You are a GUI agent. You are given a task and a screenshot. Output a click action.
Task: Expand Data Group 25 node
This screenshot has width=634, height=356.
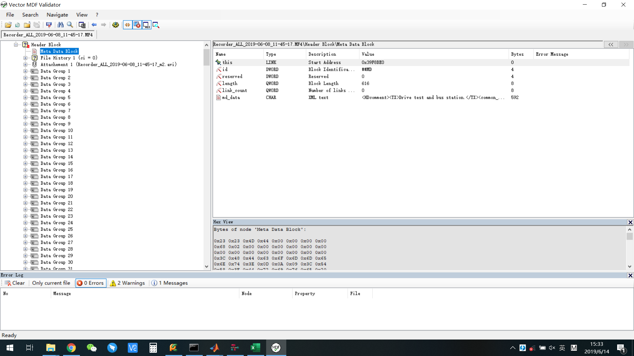(x=25, y=229)
